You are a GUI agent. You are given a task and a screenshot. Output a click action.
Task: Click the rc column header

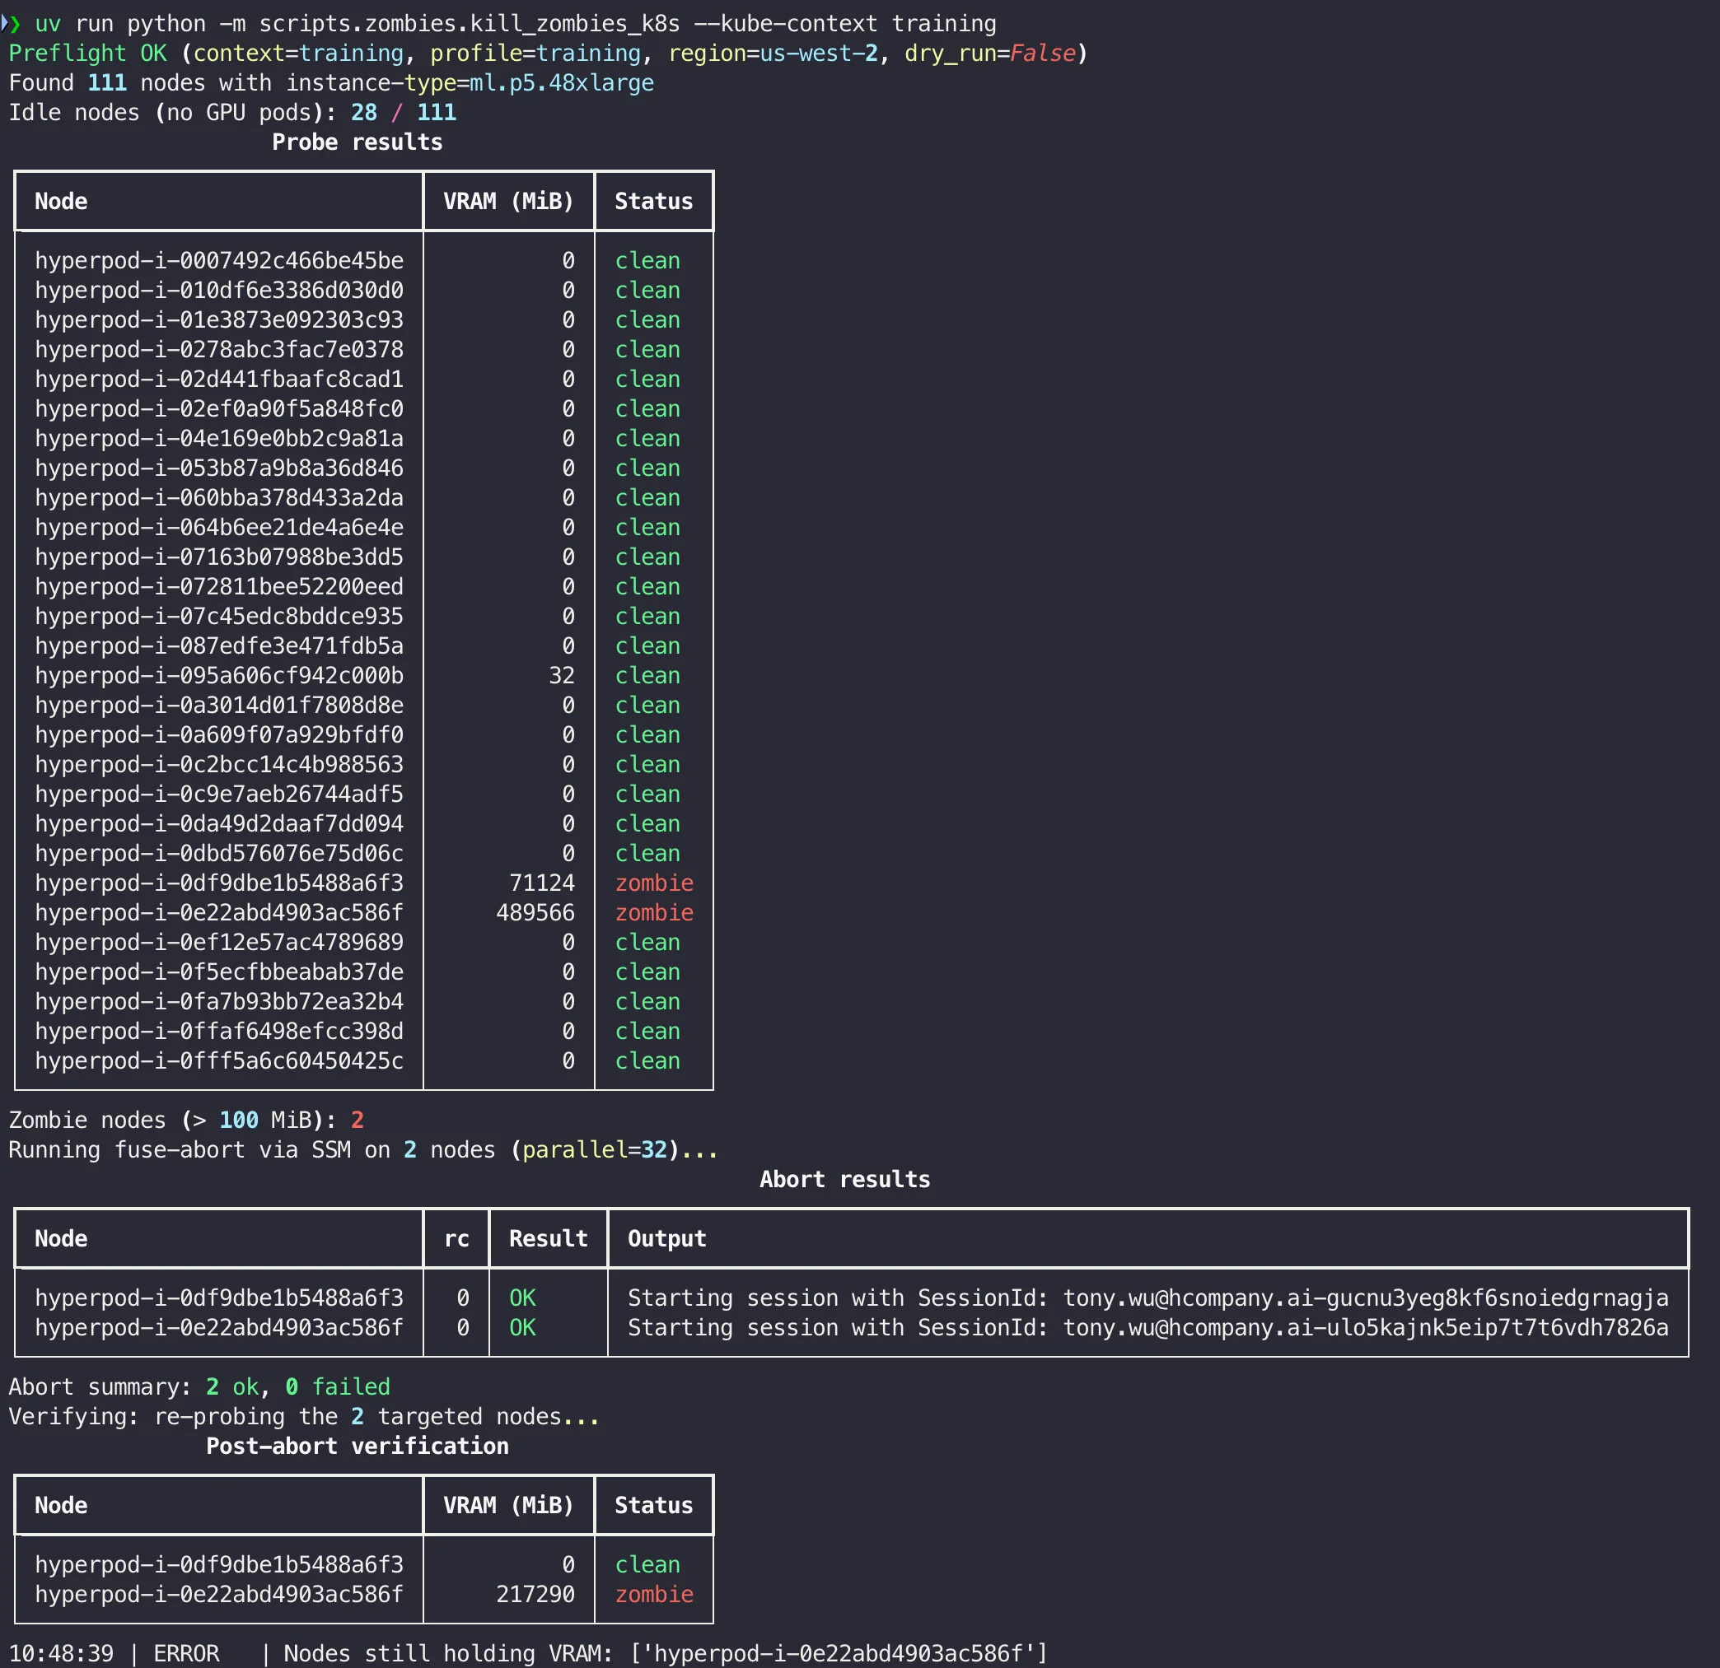click(x=456, y=1239)
